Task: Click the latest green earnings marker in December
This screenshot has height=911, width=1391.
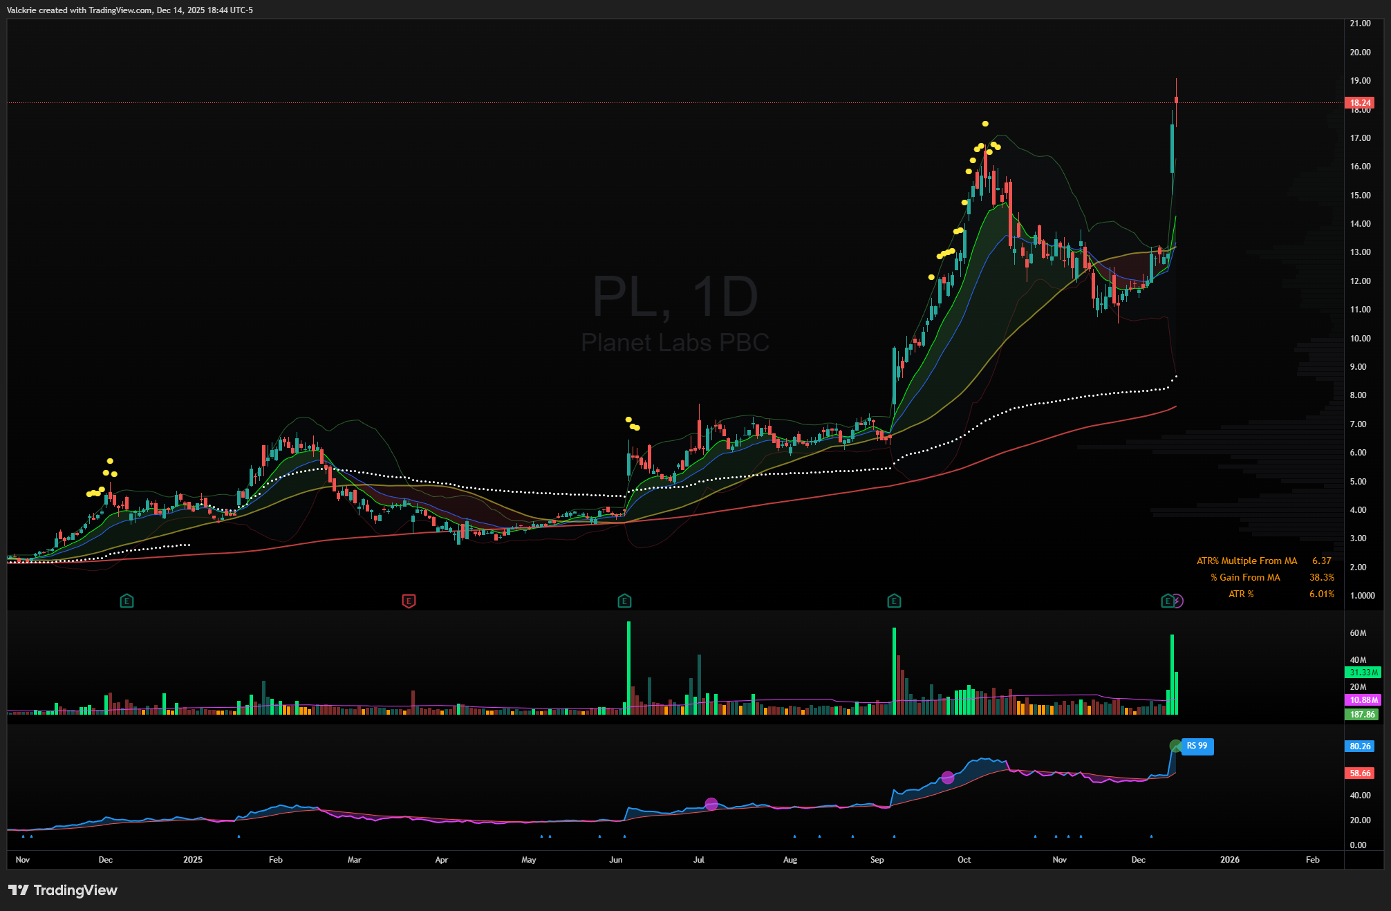Action: pos(1168,601)
